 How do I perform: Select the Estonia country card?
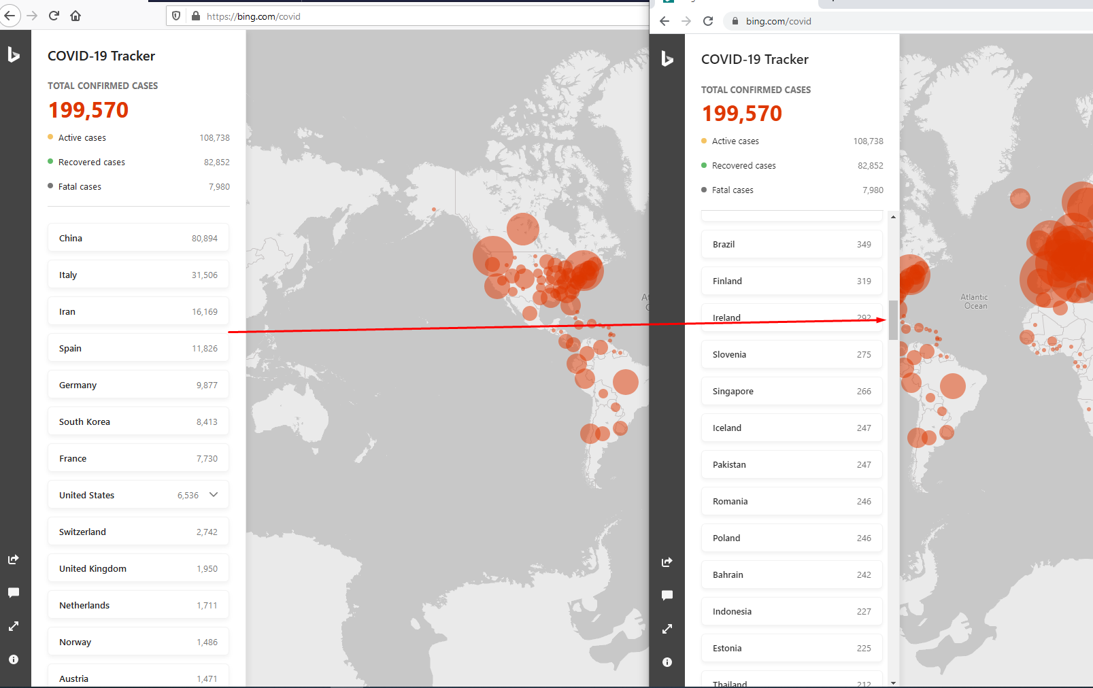point(792,648)
